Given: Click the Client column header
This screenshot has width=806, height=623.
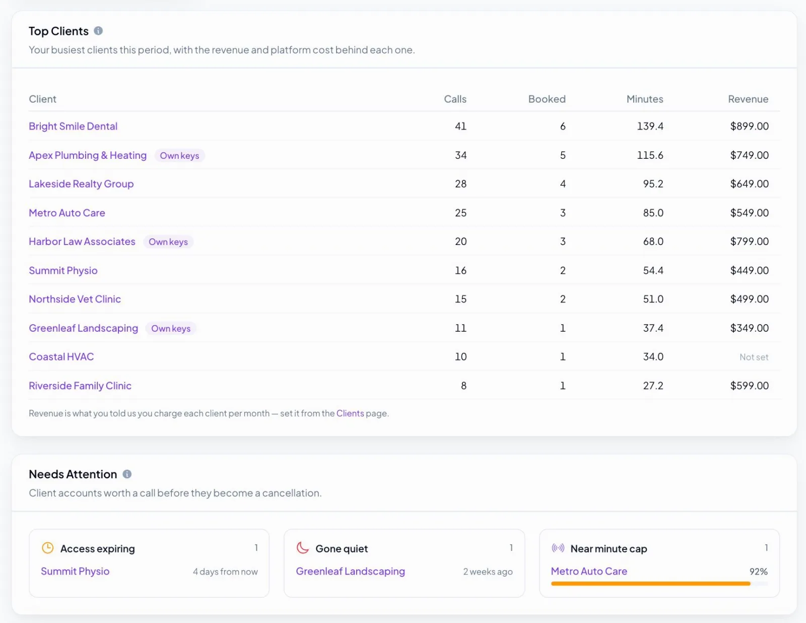Looking at the screenshot, I should pos(42,99).
